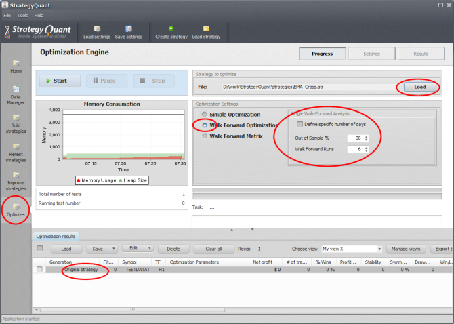
Task: Click the Total number of tests value
Action: [184, 194]
